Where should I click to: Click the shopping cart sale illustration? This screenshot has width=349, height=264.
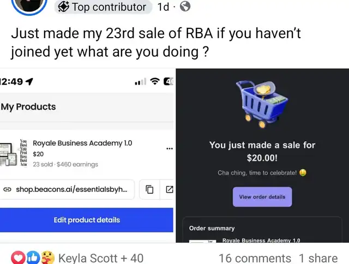[262, 104]
